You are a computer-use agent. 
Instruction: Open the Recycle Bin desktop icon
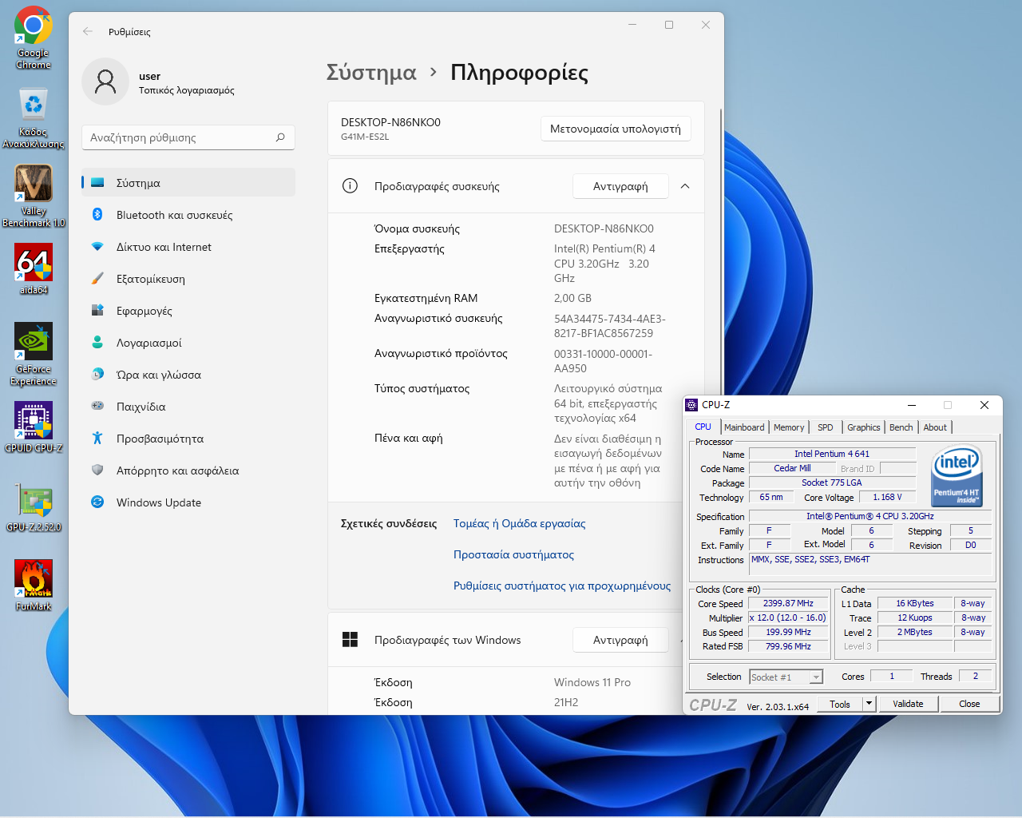[x=34, y=117]
